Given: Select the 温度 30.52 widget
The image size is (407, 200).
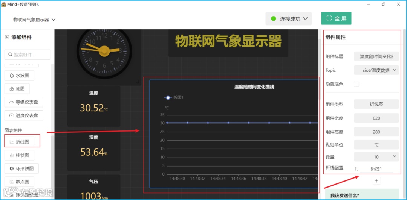Looking at the screenshot, I should 94,106.
